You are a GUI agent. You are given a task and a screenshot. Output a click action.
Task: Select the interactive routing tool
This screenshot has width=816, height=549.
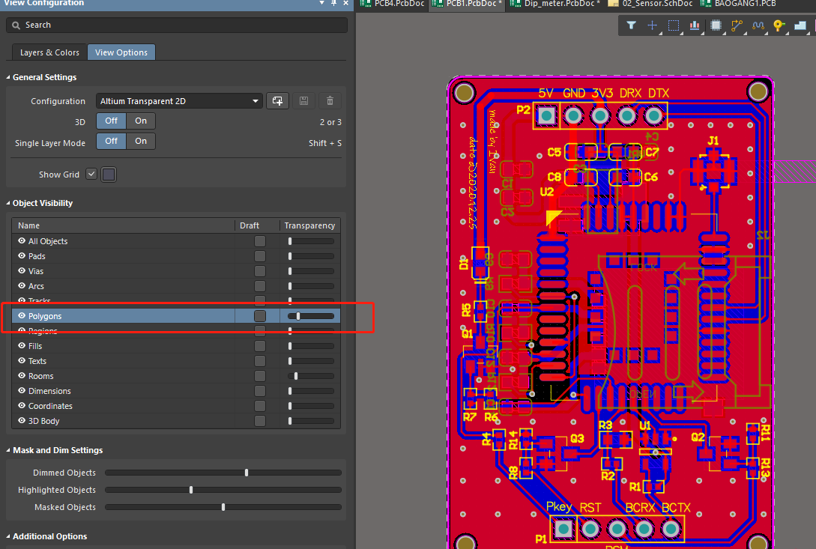pyautogui.click(x=737, y=25)
